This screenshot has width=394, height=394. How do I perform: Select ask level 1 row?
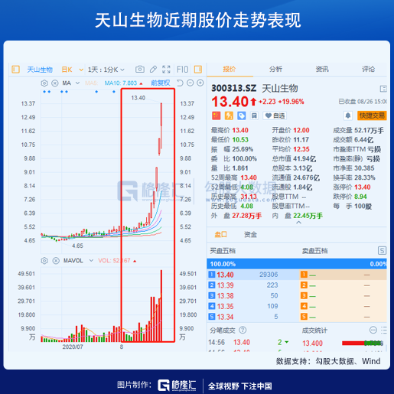[343, 275]
